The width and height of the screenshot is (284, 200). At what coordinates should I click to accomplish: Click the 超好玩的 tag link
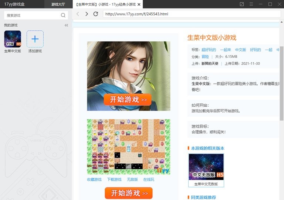pyautogui.click(x=209, y=50)
